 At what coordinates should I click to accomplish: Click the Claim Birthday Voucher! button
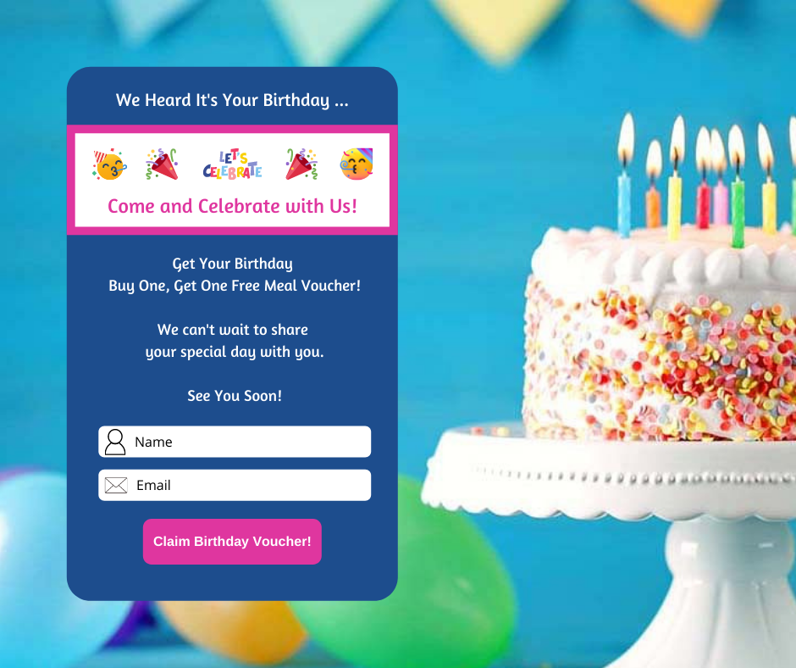tap(232, 542)
